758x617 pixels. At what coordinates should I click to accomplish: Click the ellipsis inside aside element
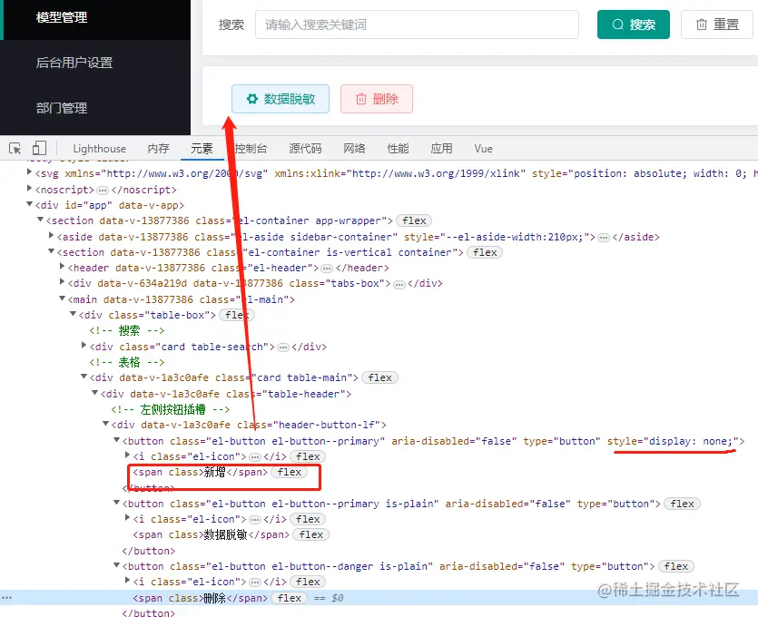click(x=604, y=237)
